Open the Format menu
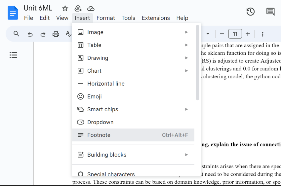 (x=106, y=18)
